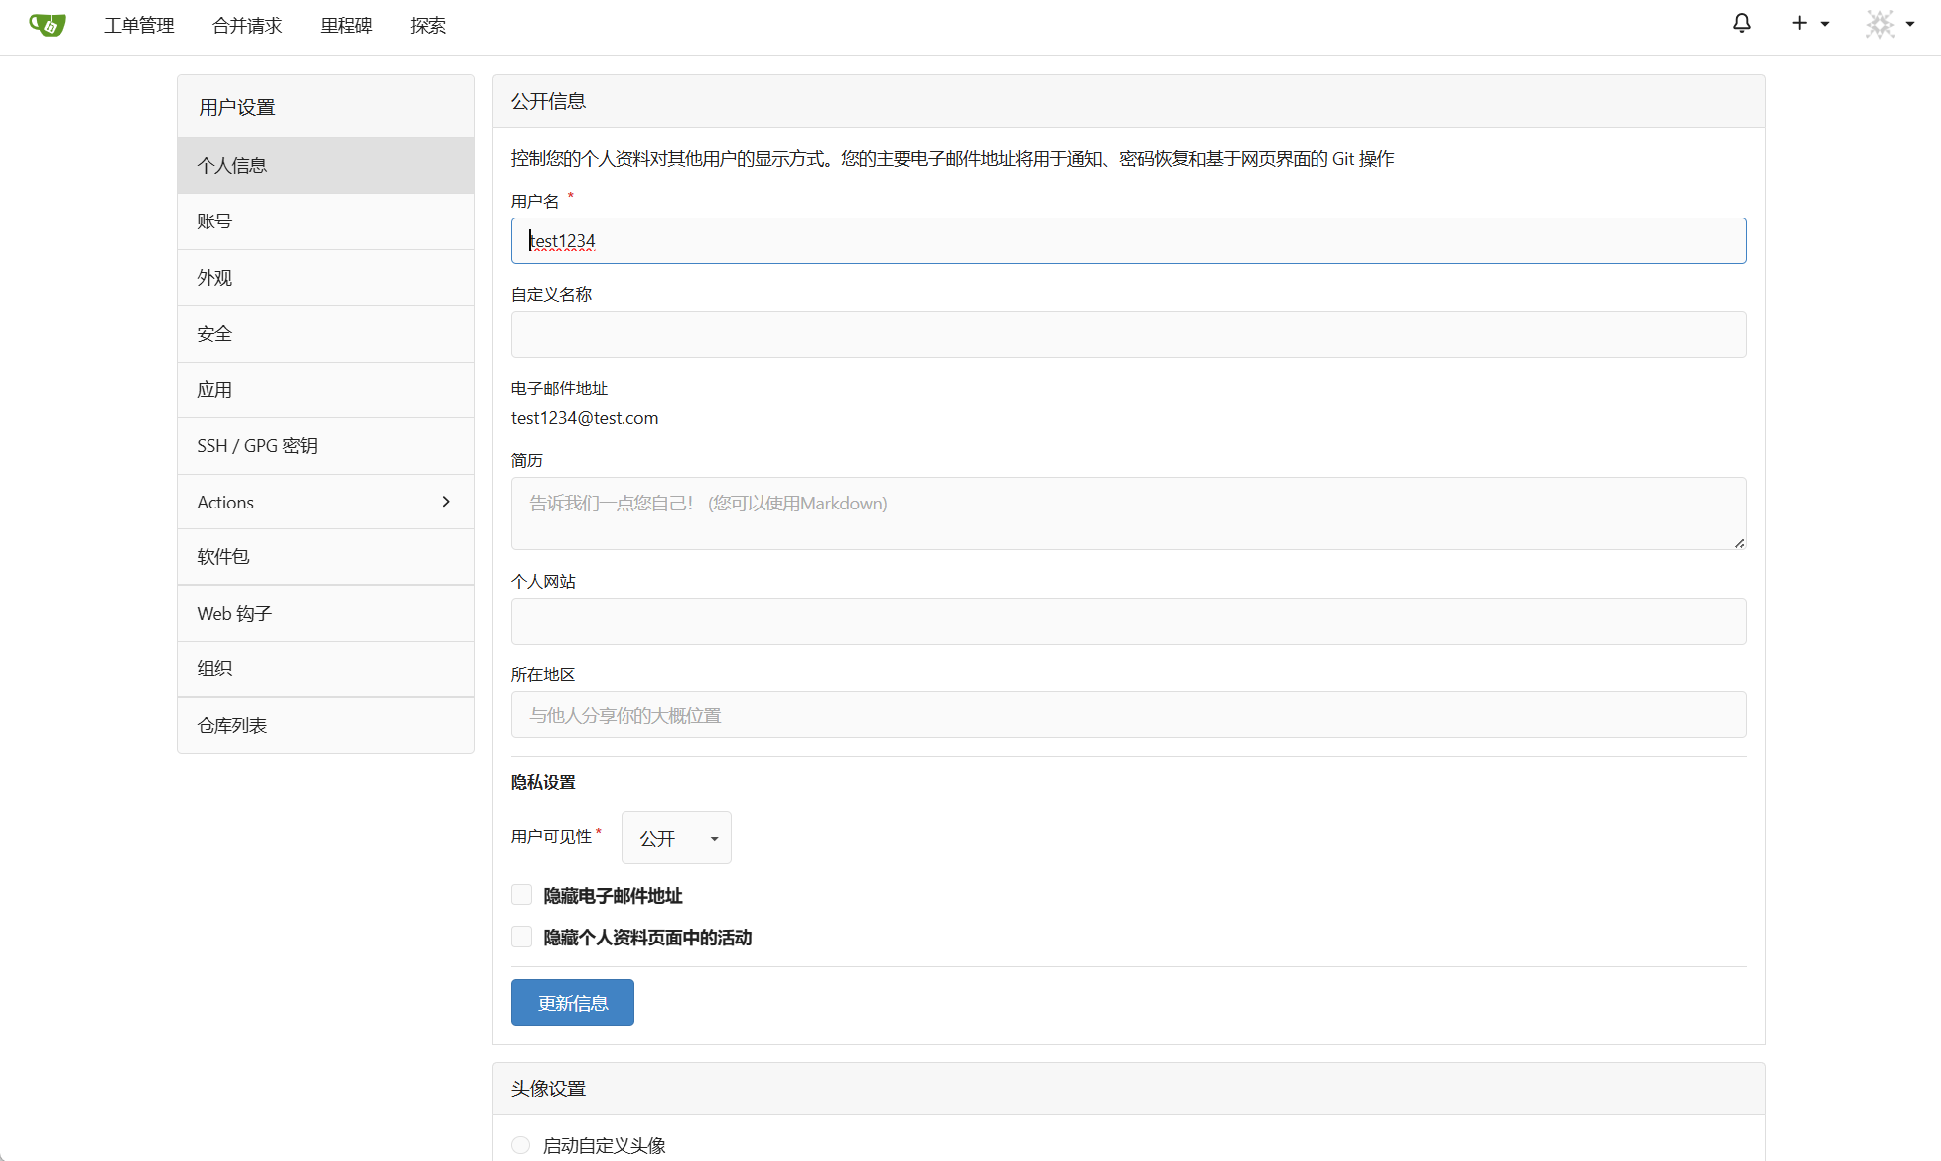Check hide activity on profile page

[522, 937]
